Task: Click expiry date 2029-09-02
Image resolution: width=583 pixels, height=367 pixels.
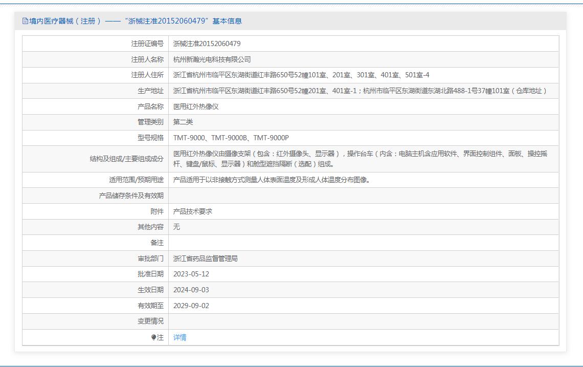Action: pos(191,306)
